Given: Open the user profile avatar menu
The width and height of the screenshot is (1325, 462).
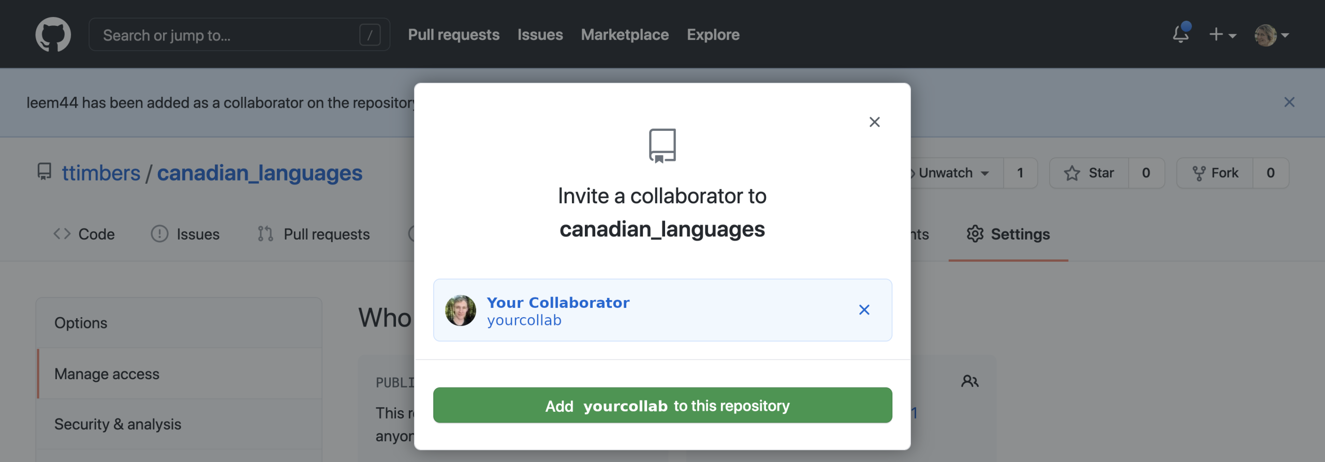Looking at the screenshot, I should (1271, 35).
